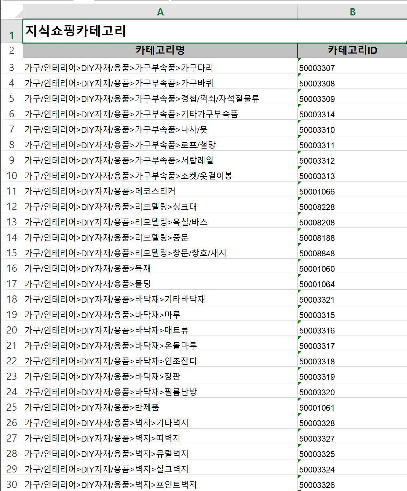The height and width of the screenshot is (491, 407).
Task: Select cell with ID 50003318
Action: [x=352, y=359]
